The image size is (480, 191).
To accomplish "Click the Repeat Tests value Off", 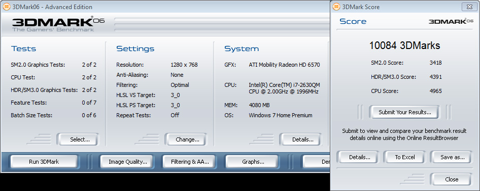I will click(x=175, y=115).
